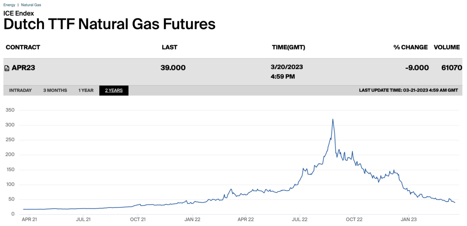The height and width of the screenshot is (226, 467).
Task: Click the Dutch TTF Natural Gas Futures title
Action: point(109,24)
